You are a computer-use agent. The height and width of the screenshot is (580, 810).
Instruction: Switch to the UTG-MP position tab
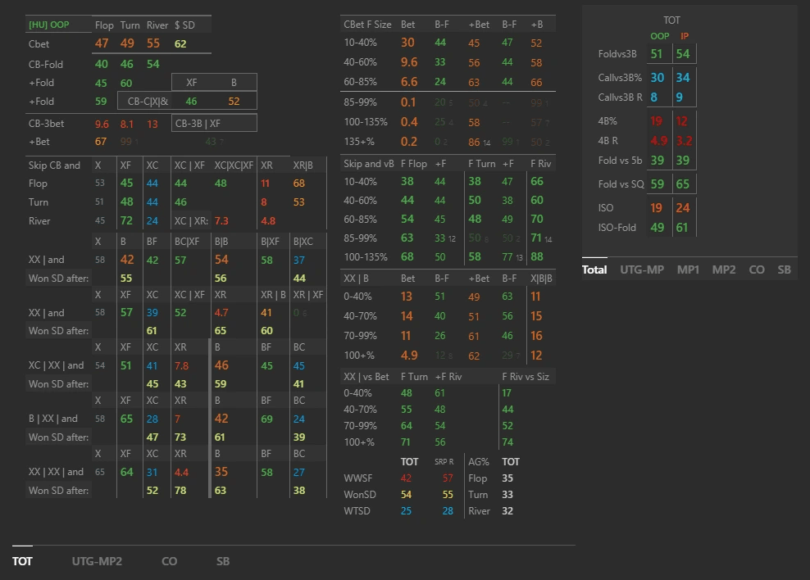(x=642, y=269)
